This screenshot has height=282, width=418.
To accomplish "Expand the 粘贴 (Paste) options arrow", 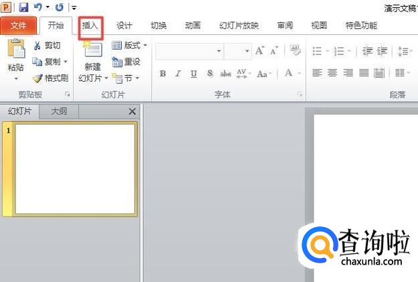I will click(16, 78).
